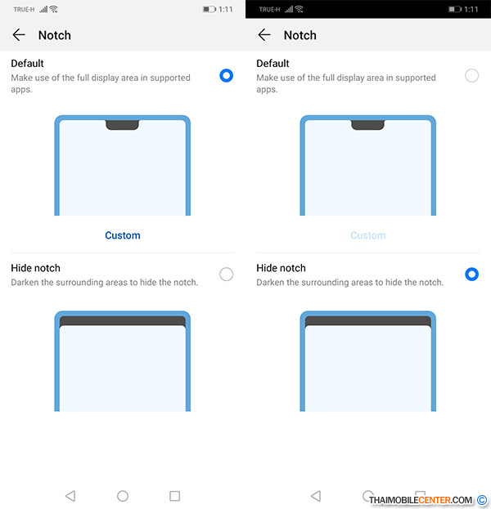Tap the Back triangle nav button, left screen
The image size is (491, 509).
point(70,496)
